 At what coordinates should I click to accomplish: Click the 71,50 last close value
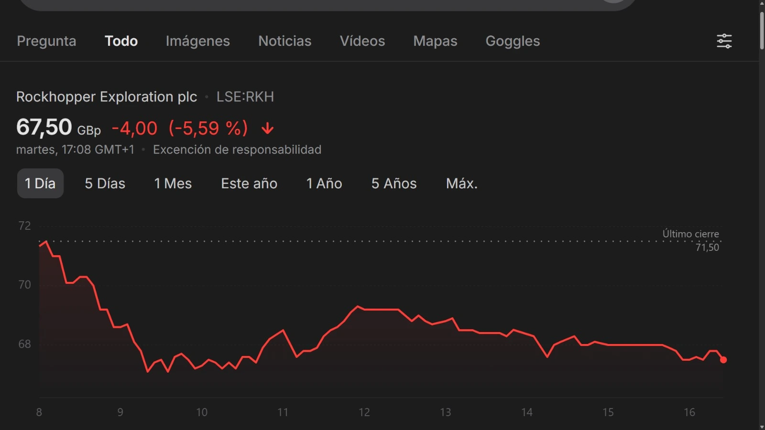(x=707, y=247)
